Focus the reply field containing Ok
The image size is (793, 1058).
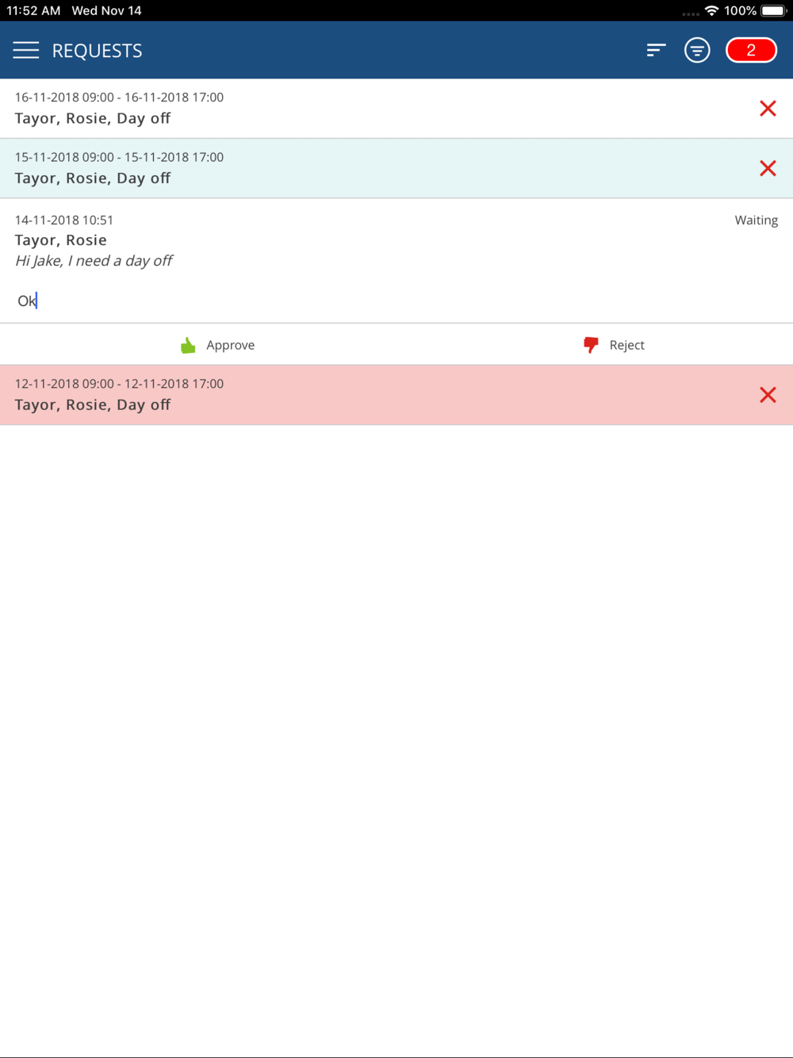396,301
